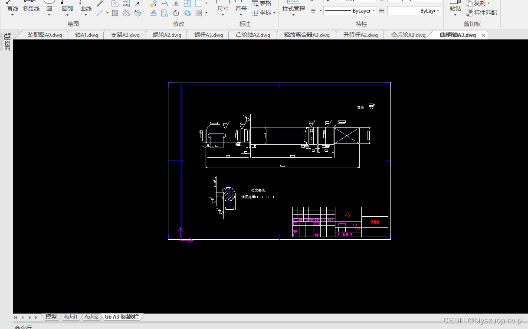Switch to 蜗轮A2.dwg tab
This screenshot has height=329, width=528.
point(167,35)
